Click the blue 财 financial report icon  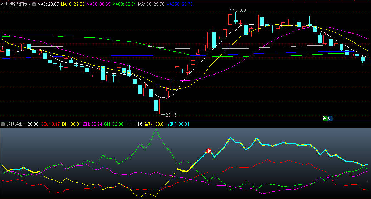coord(330,118)
